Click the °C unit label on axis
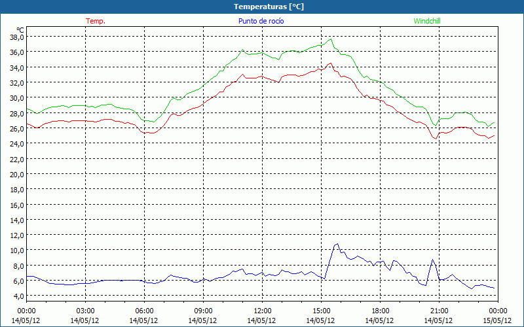This screenshot has height=327, width=524. click(20, 30)
